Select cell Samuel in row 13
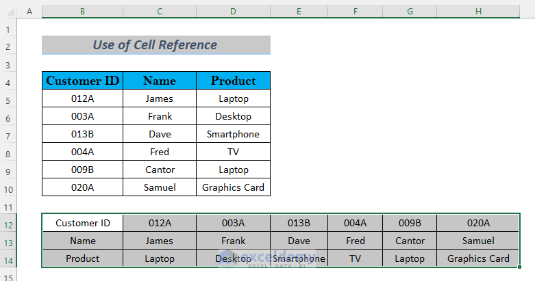This screenshot has height=281, width=535. pos(478,241)
